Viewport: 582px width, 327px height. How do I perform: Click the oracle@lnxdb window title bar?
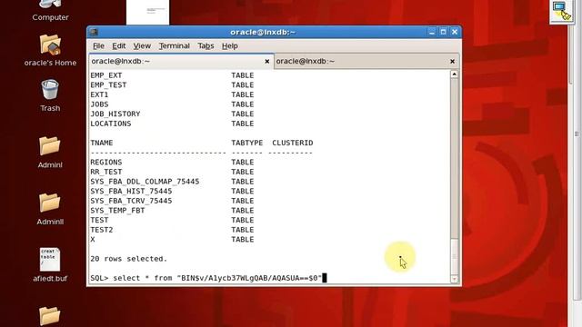tap(263, 32)
